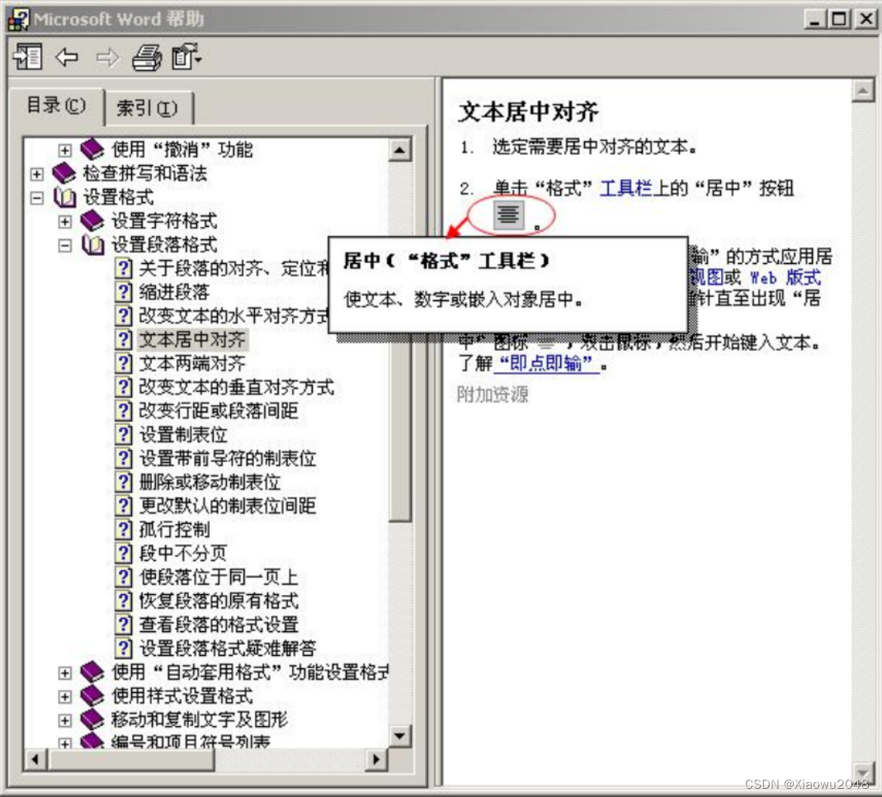Minimize the Microsoft Word help window

815,18
